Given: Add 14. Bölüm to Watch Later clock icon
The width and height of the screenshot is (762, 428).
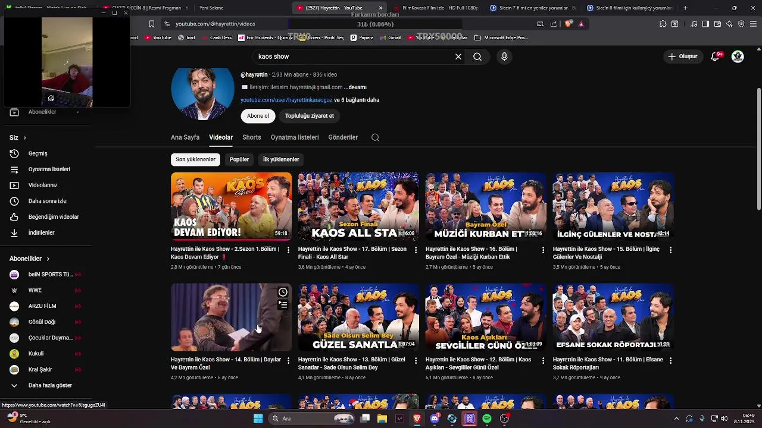Looking at the screenshot, I should [283, 292].
